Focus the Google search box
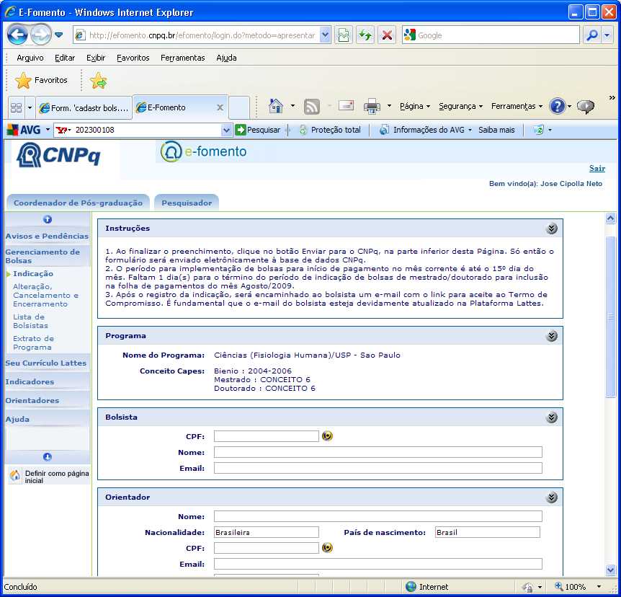Viewport: 621px width, 597px height. pos(491,35)
